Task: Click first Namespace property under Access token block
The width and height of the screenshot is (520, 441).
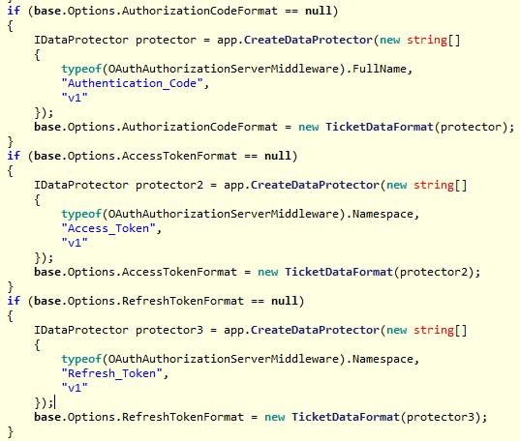Action: pyautogui.click(x=382, y=214)
